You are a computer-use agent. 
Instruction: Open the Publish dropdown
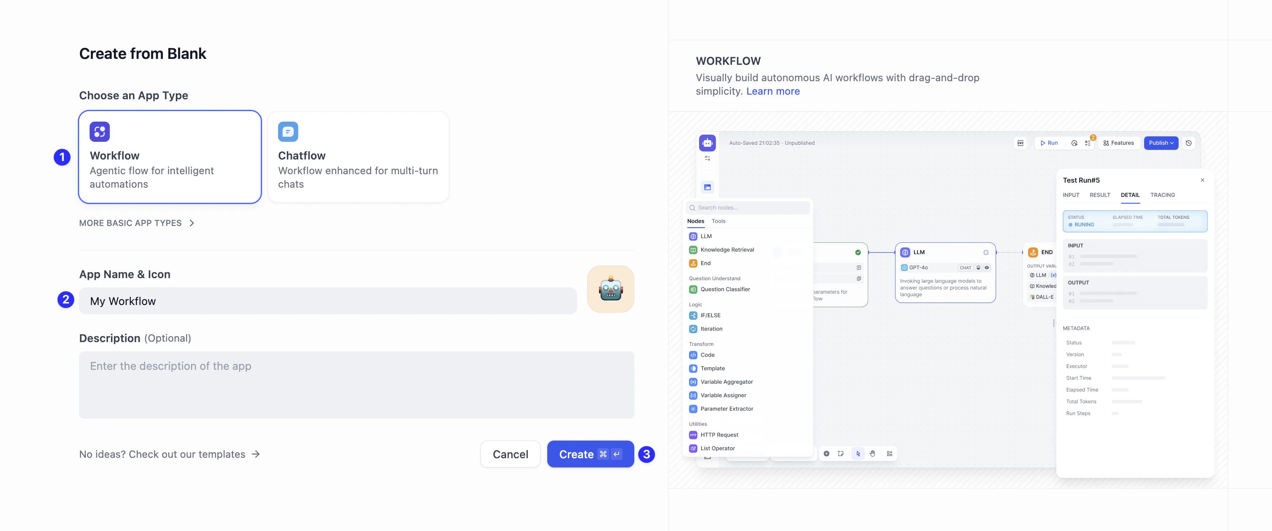[x=1161, y=143]
